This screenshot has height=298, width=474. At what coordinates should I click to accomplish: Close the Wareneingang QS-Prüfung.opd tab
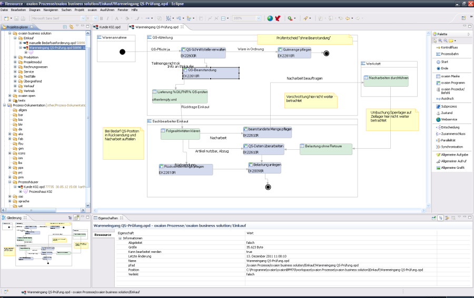[x=182, y=27]
